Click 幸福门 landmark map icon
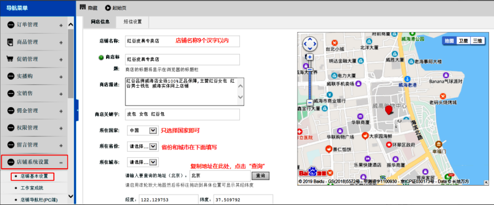 coord(438,144)
